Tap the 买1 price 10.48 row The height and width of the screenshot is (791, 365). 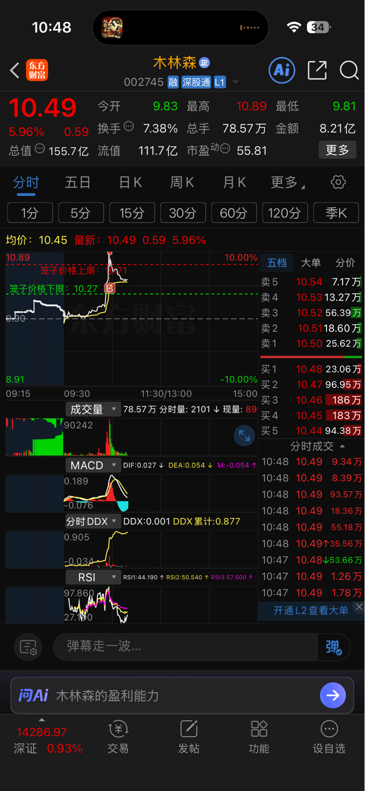click(311, 369)
